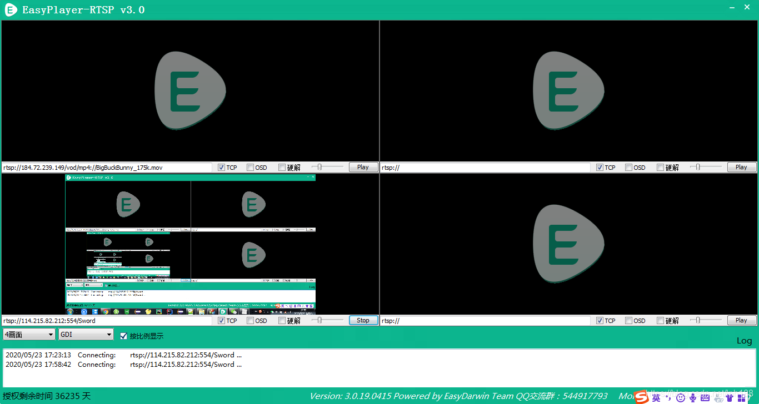
Task: Open the 4画面 layout dropdown
Action: 29,335
